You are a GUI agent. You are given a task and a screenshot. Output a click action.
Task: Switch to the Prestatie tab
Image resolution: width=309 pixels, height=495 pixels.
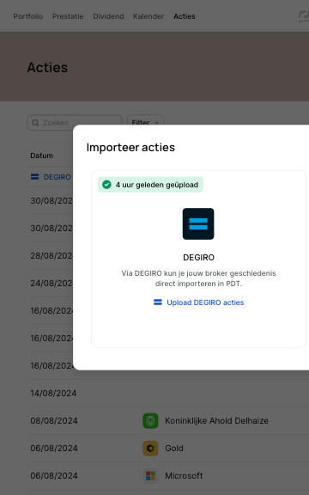click(x=68, y=16)
